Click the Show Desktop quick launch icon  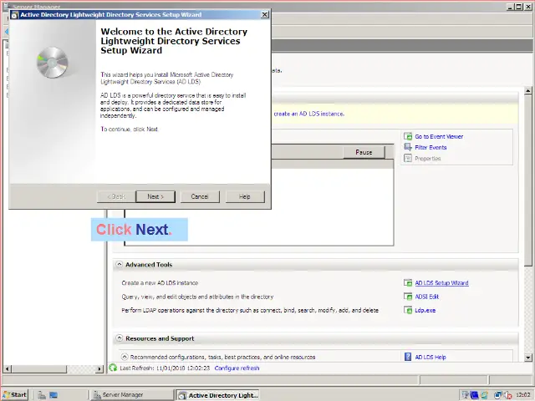coord(53,395)
